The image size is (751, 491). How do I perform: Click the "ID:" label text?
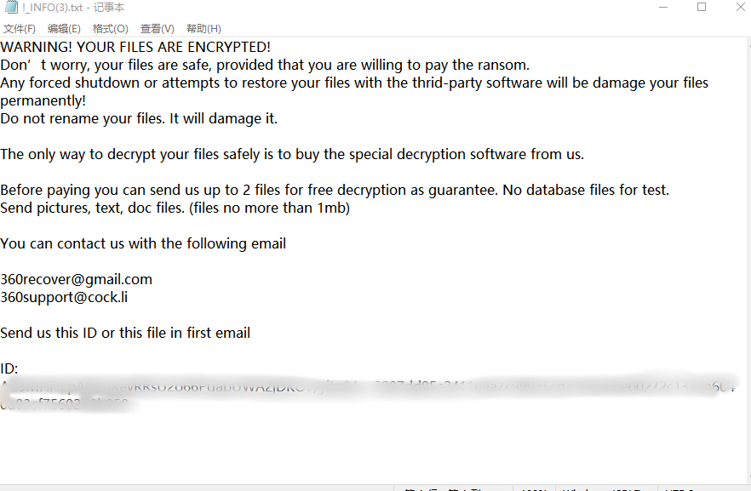point(9,368)
